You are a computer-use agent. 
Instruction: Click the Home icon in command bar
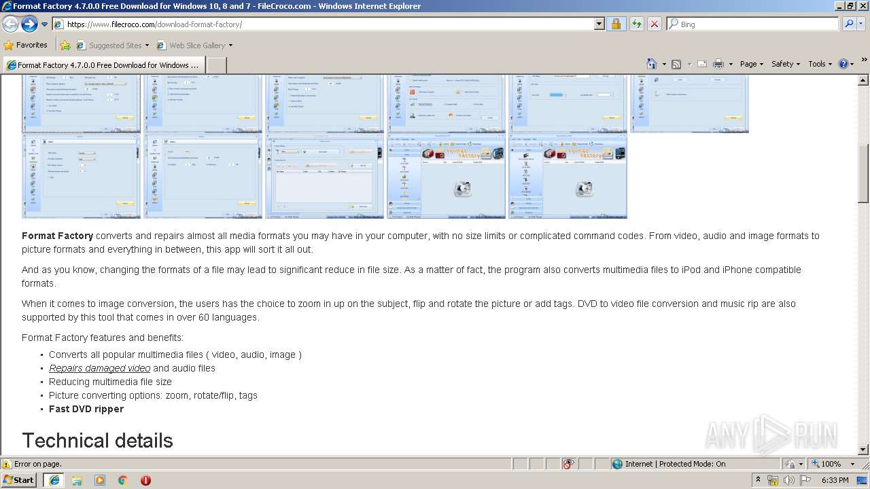pos(652,64)
